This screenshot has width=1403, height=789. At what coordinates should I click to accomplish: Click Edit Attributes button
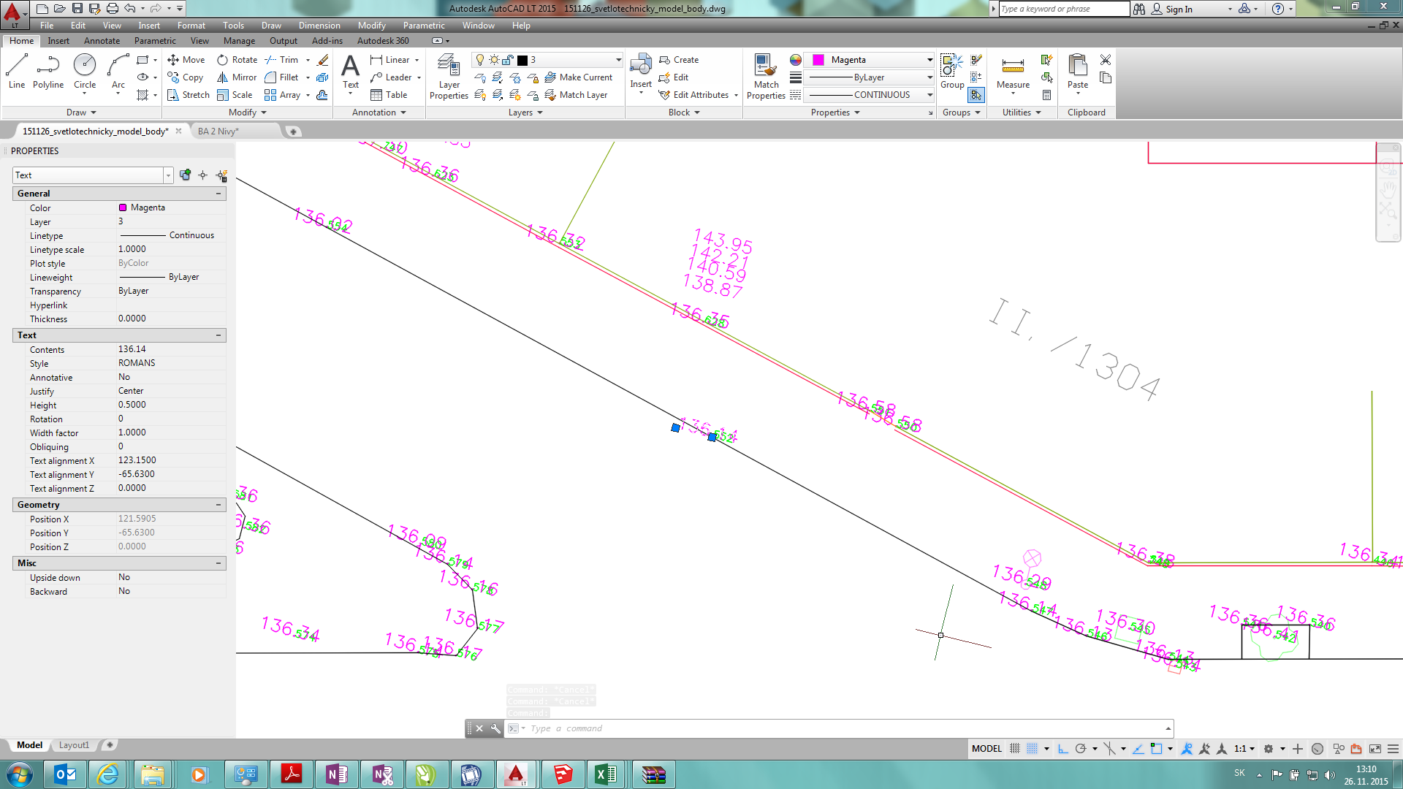[x=693, y=95]
